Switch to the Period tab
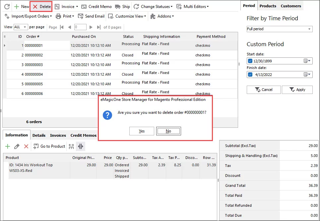Screen dimensions: 320x221 (x=249, y=6)
